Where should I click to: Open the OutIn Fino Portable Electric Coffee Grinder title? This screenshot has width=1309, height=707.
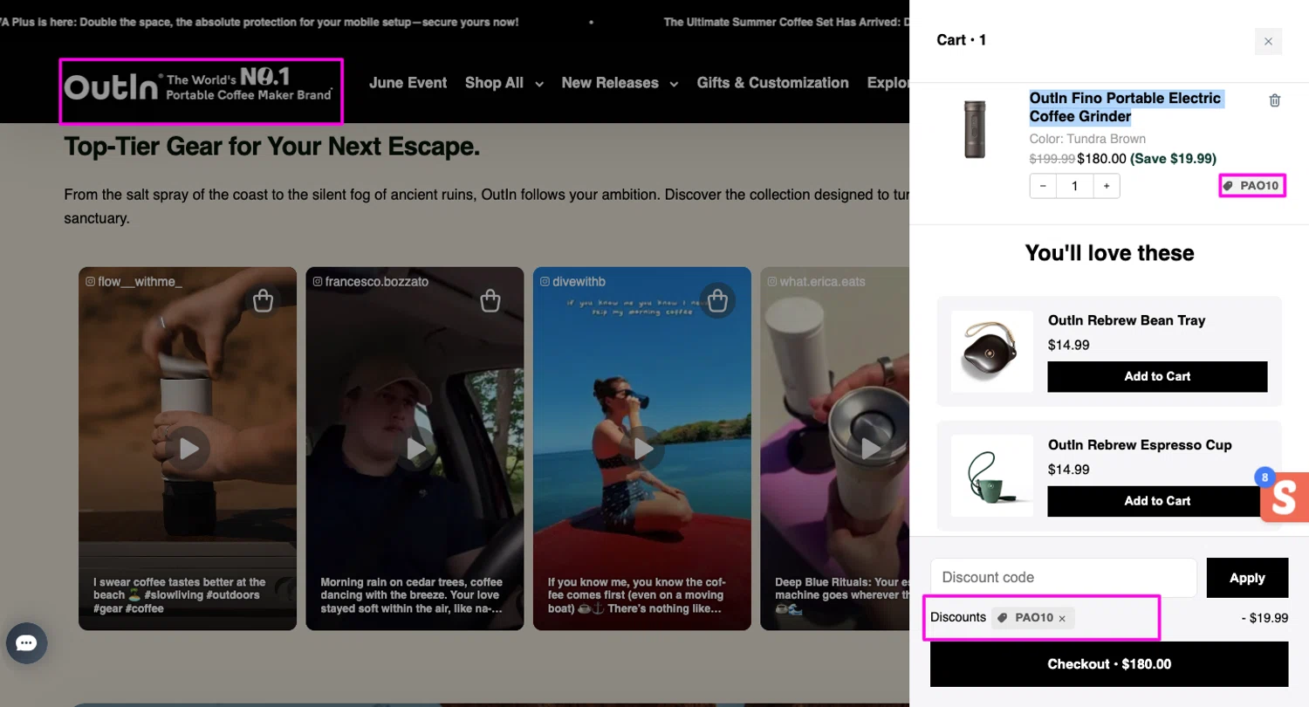click(x=1125, y=107)
